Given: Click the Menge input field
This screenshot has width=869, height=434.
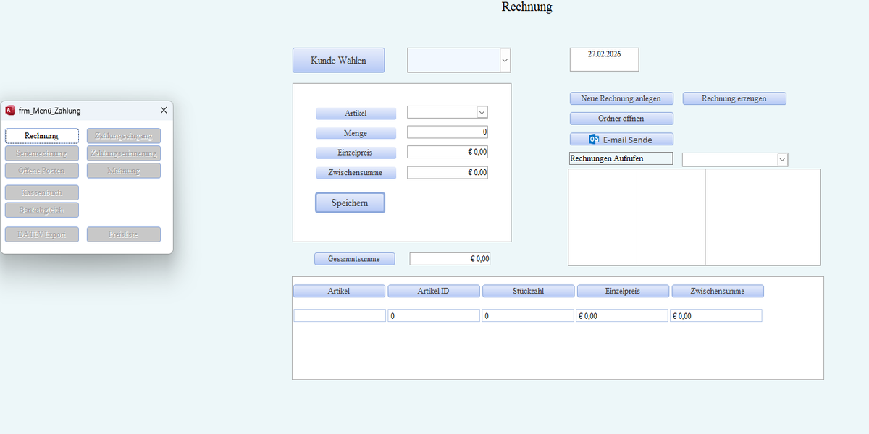Looking at the screenshot, I should tap(448, 132).
